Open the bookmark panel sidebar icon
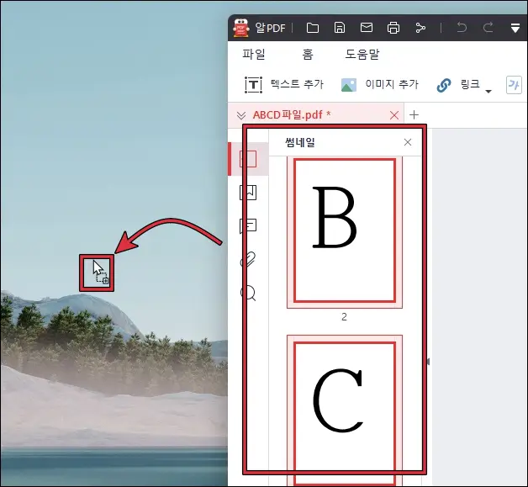Screen dimensions: 528x487 pyautogui.click(x=248, y=193)
